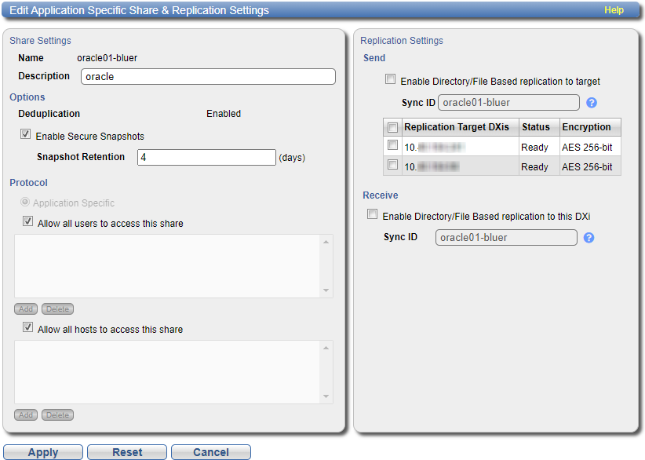This screenshot has width=645, height=460.
Task: Select all replication targets header checkbox
Action: pos(392,127)
